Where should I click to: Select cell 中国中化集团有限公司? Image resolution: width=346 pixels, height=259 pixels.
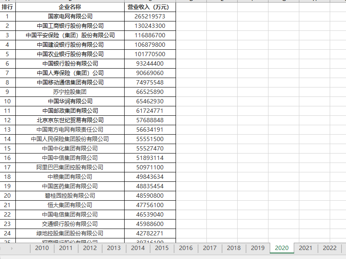coord(70,148)
